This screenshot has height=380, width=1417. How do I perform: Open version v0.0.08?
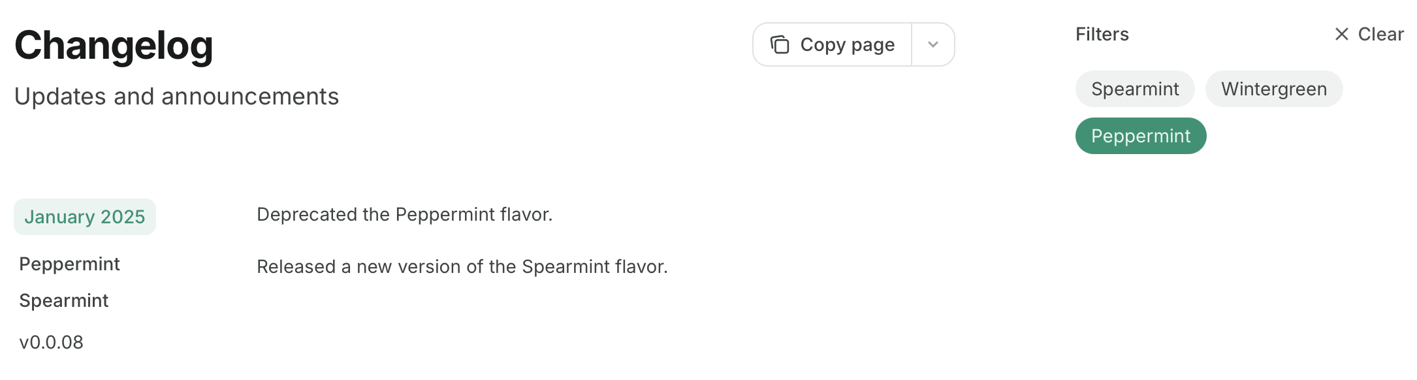pyautogui.click(x=52, y=341)
